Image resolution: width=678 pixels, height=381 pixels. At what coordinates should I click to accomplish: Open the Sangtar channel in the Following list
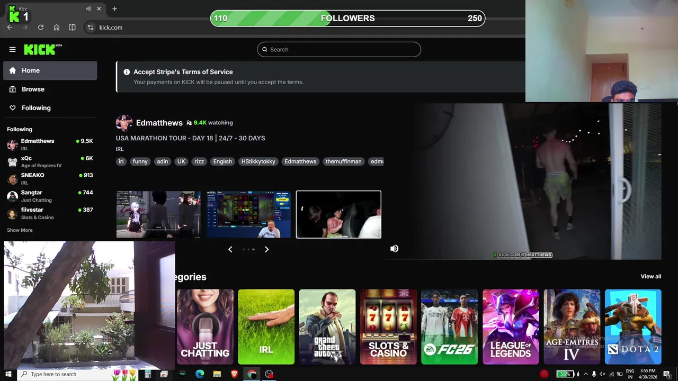(x=50, y=196)
